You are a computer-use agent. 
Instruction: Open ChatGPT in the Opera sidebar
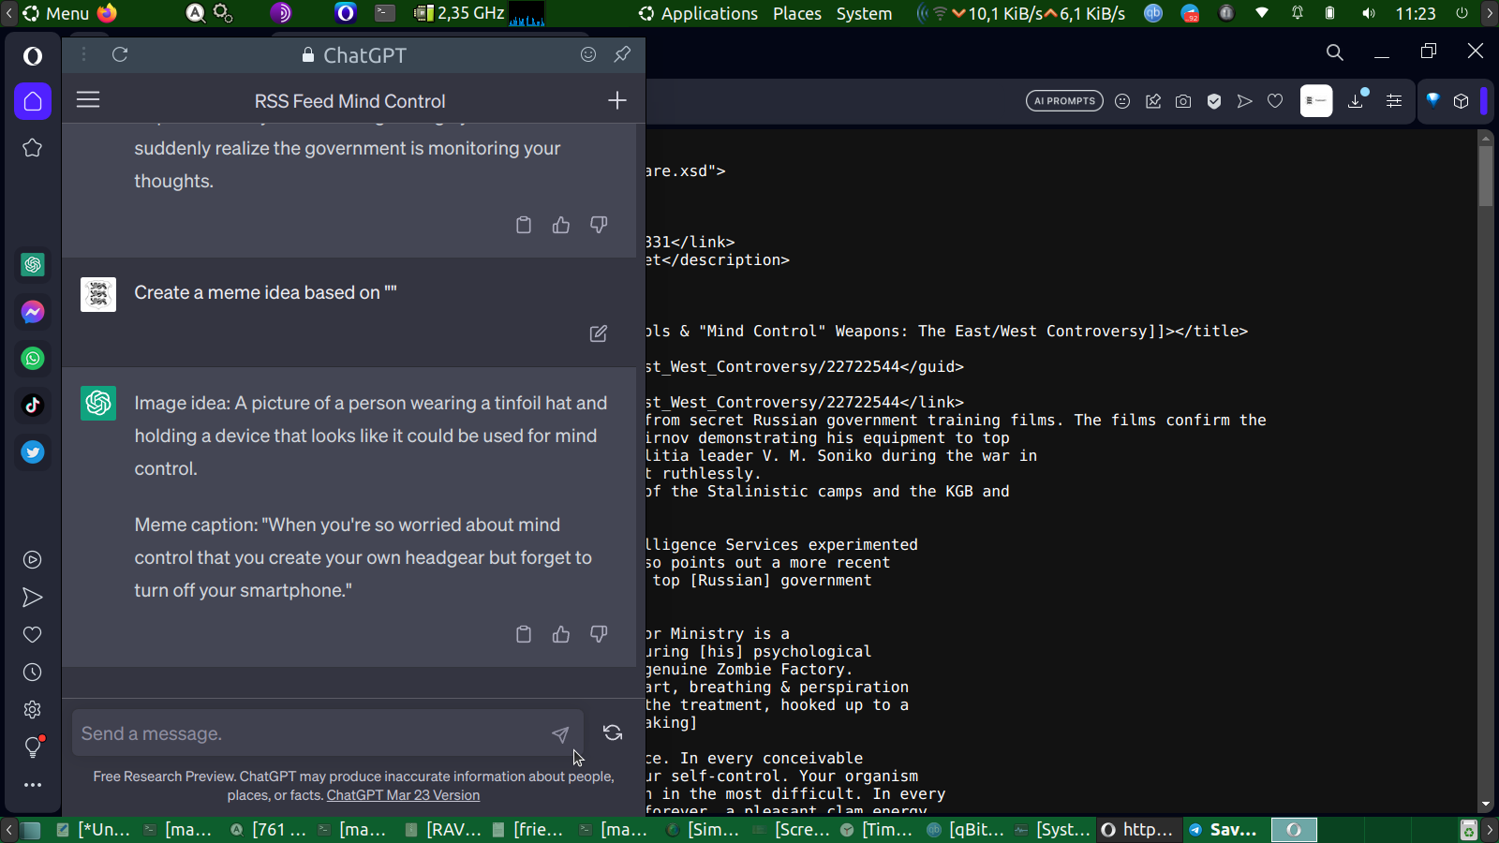pyautogui.click(x=33, y=265)
